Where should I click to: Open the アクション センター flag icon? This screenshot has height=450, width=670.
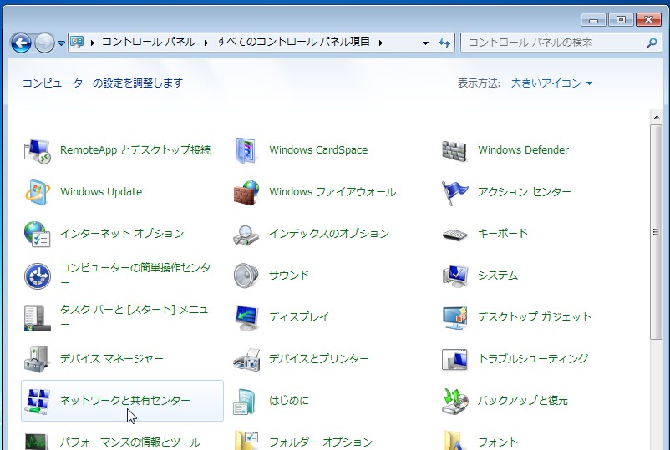pyautogui.click(x=454, y=193)
